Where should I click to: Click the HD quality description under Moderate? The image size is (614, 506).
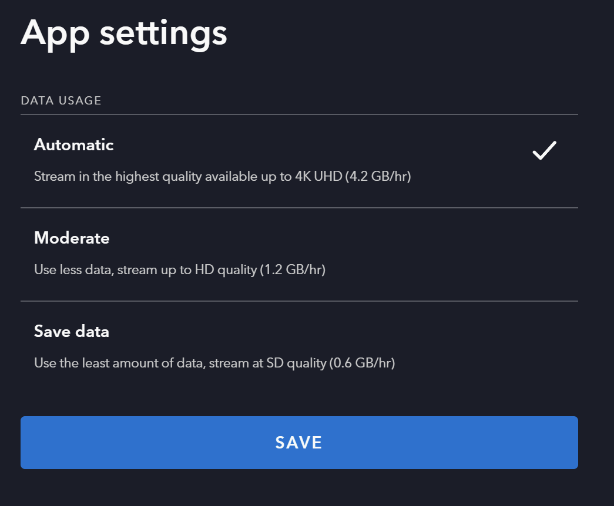pyautogui.click(x=179, y=270)
